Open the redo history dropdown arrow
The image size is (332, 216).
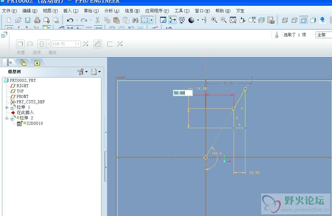coord(91,20)
